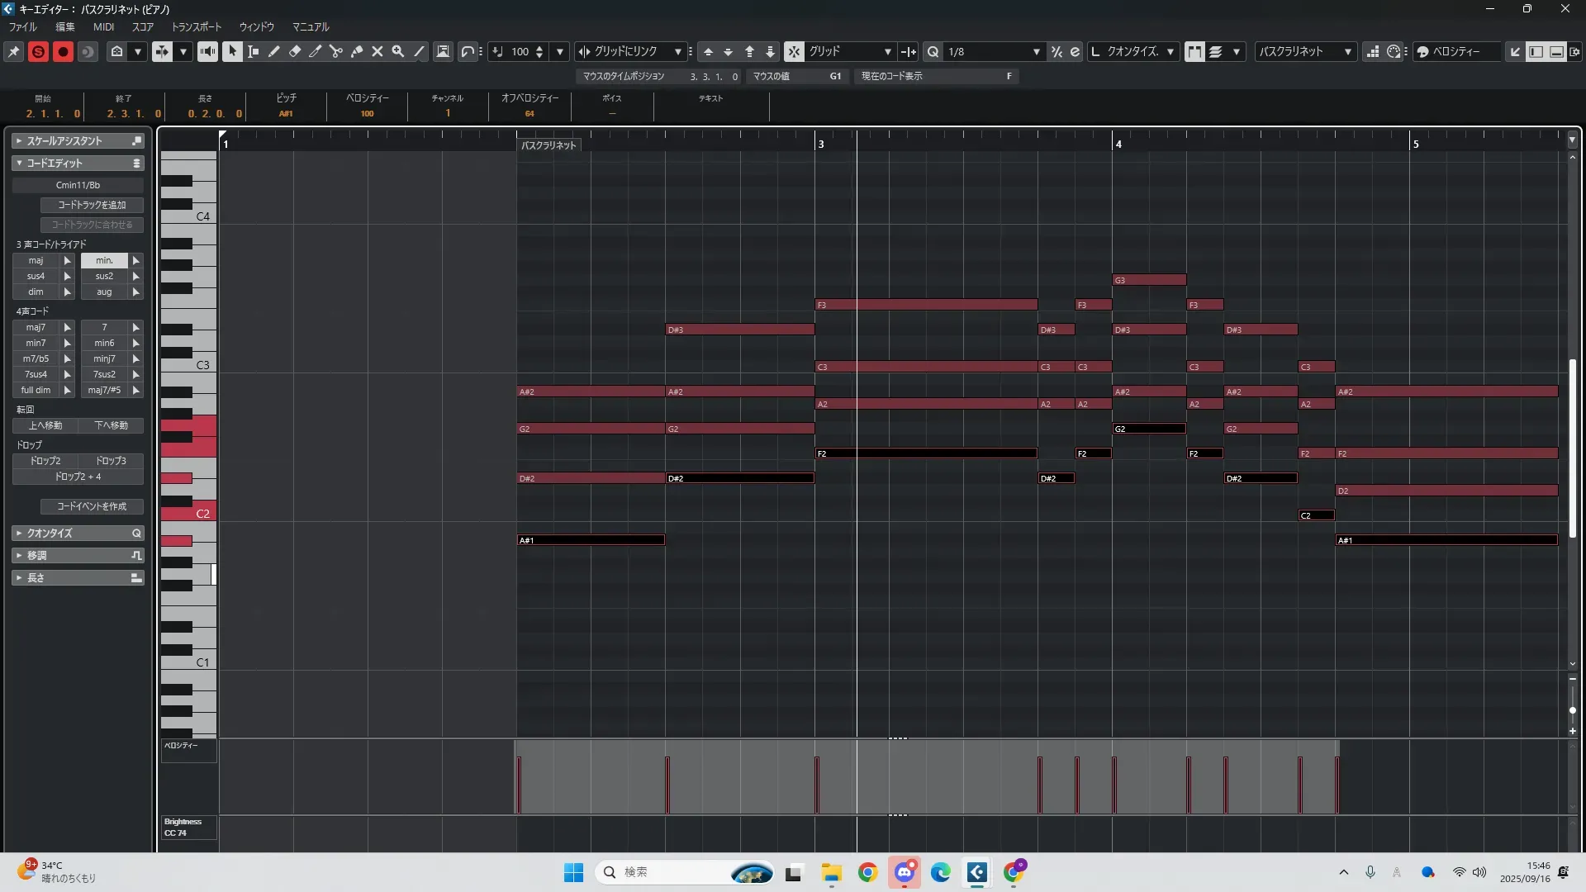Open the トランスポート menu
Image resolution: width=1586 pixels, height=892 pixels.
click(196, 27)
